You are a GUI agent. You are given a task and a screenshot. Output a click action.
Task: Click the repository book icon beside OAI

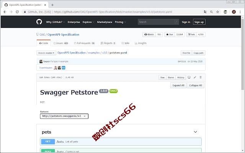pyautogui.click(x=38, y=34)
